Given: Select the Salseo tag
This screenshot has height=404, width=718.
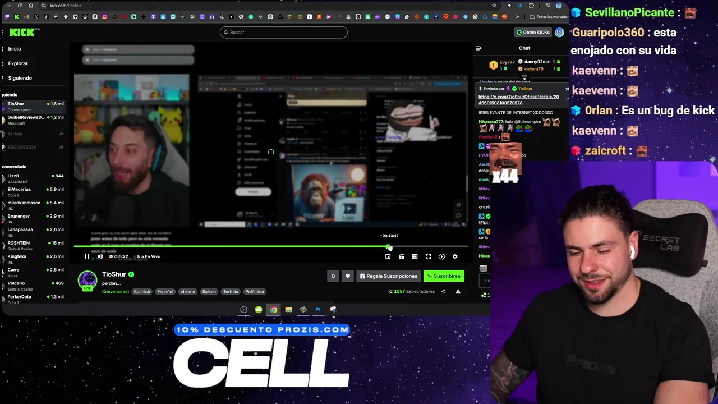Looking at the screenshot, I should [209, 292].
